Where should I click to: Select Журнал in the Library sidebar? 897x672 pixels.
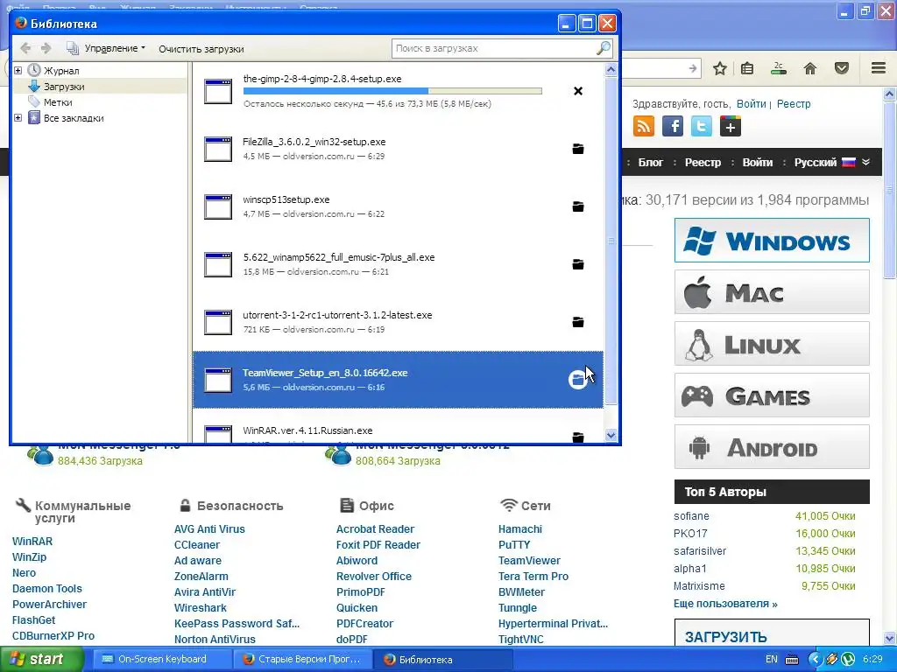coord(61,70)
